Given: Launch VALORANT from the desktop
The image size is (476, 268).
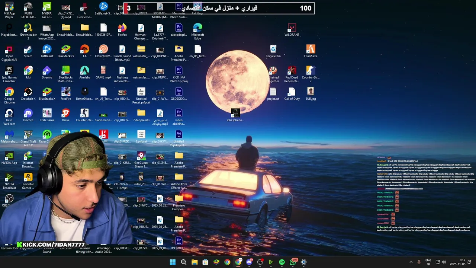Looking at the screenshot, I should point(292,30).
